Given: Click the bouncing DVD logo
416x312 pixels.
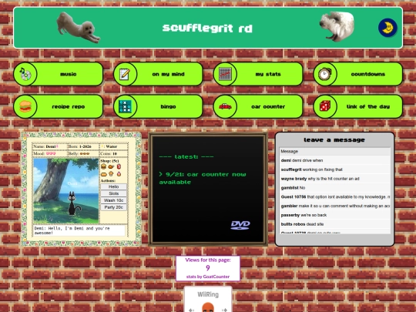Looking at the screenshot, I should pyautogui.click(x=240, y=225).
